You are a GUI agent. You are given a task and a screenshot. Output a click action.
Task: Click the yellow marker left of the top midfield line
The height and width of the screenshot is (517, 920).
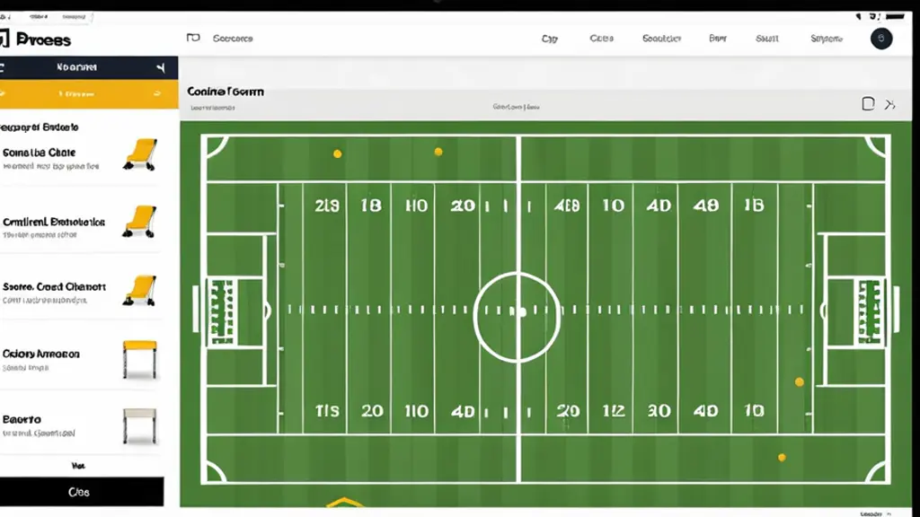[x=438, y=152]
